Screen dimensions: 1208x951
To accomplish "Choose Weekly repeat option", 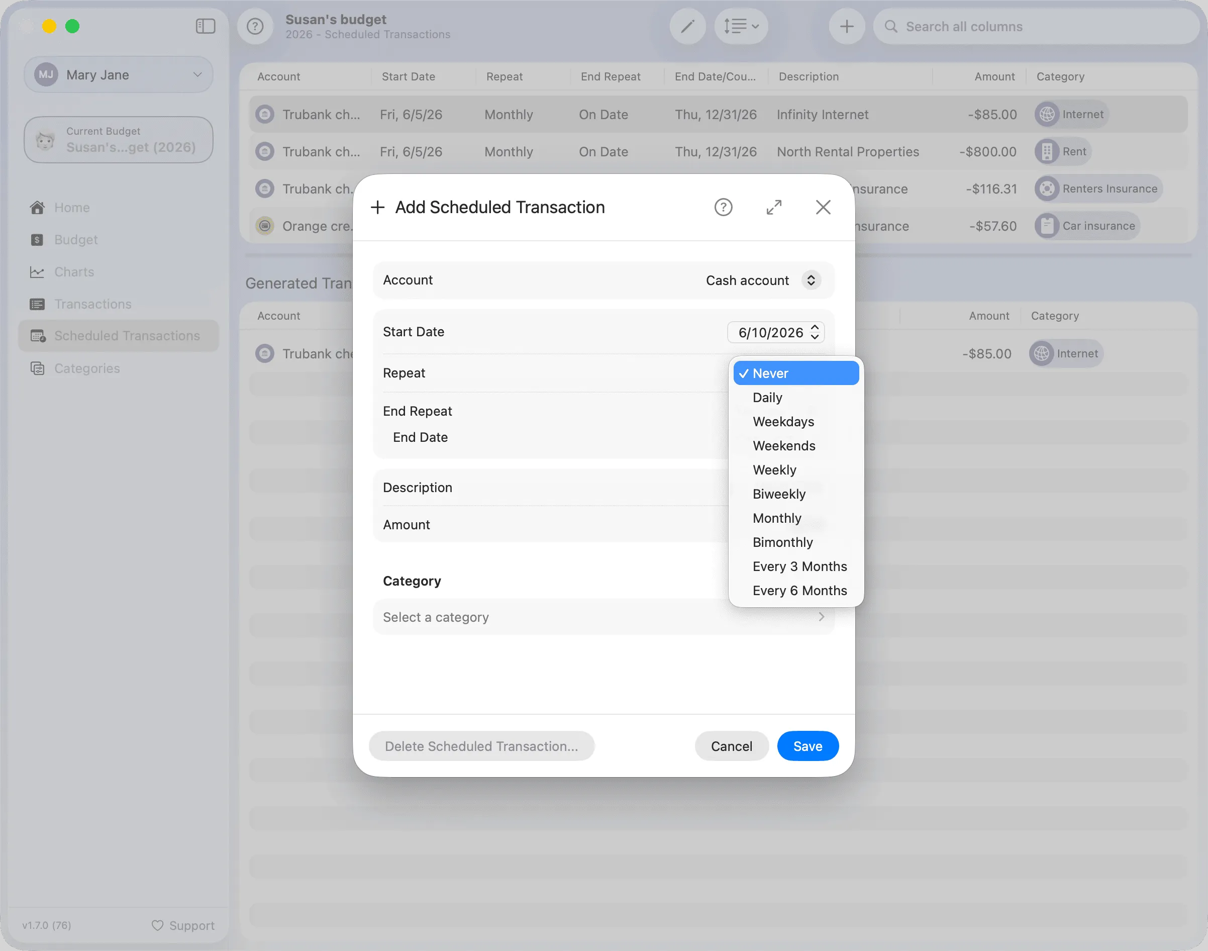I will (x=796, y=470).
